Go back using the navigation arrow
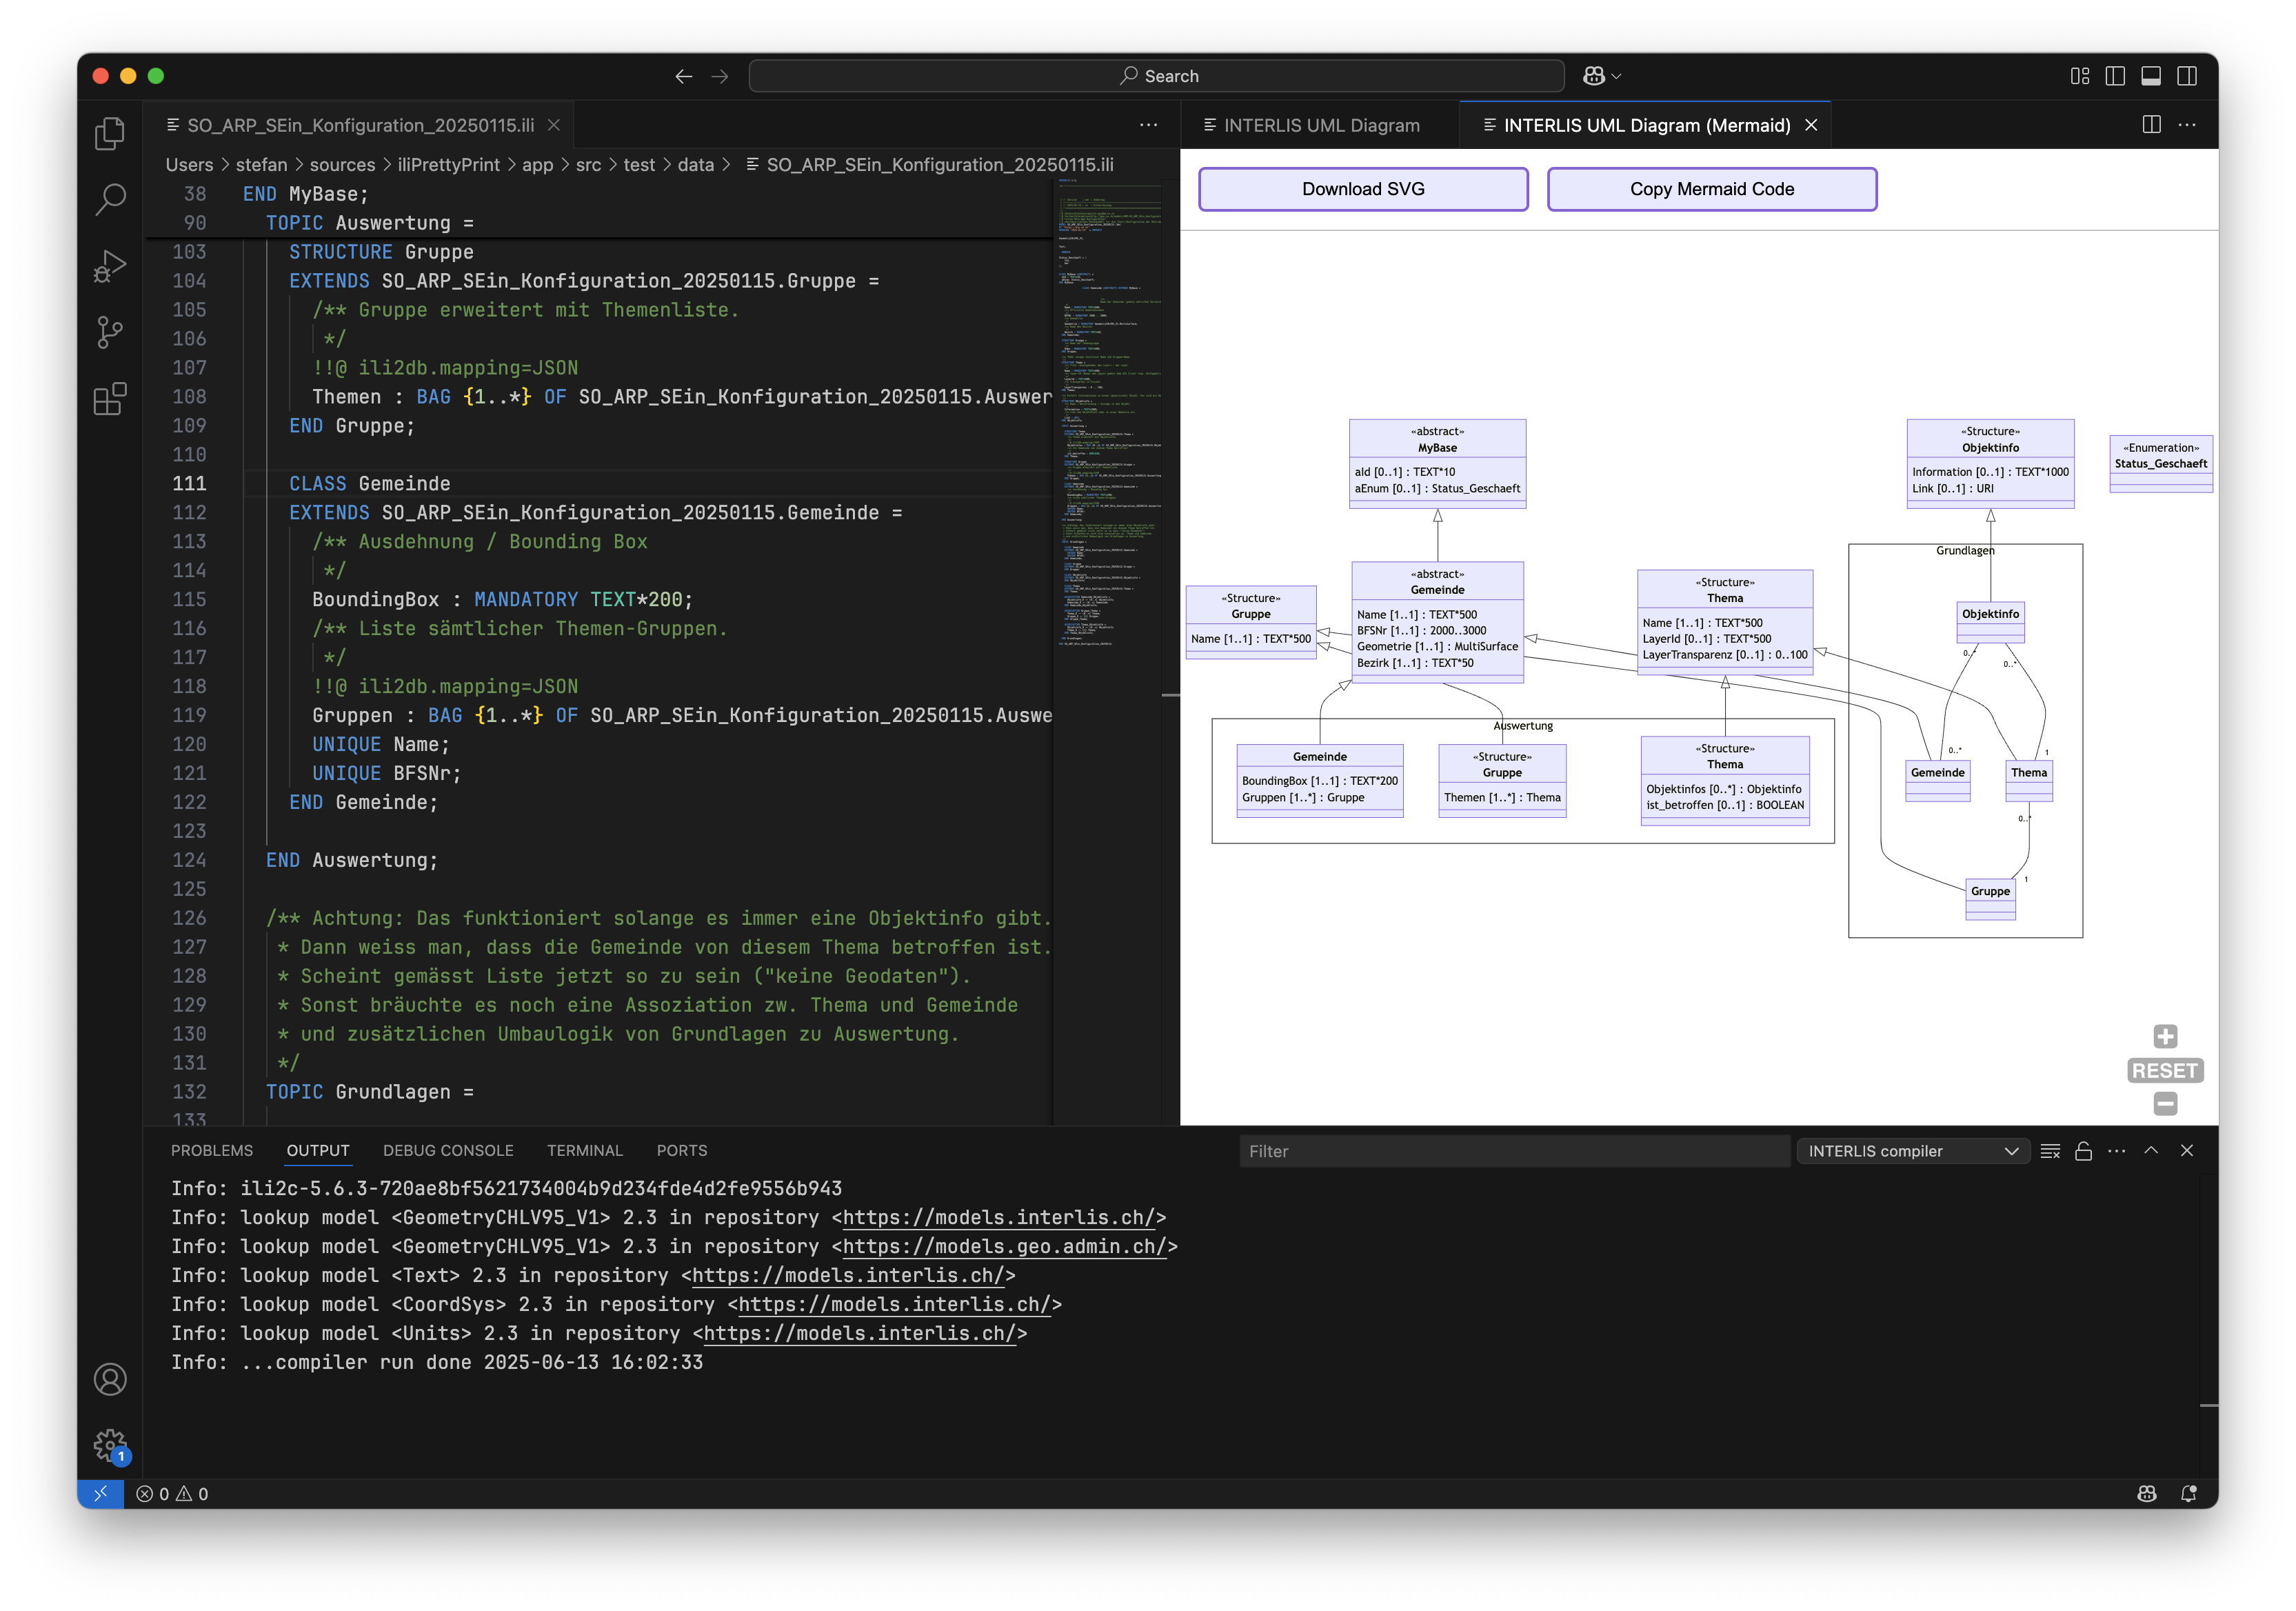Screen dimensions: 2296x1611 point(683,76)
